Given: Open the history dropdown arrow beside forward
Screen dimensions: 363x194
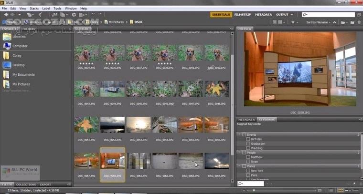Looking at the screenshot, I should (x=20, y=15).
